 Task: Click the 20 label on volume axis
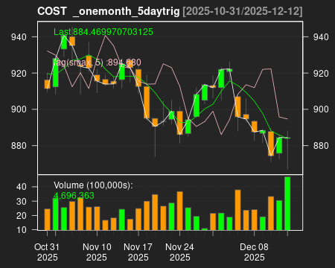22,215
